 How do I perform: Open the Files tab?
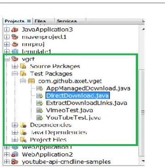point(43,21)
